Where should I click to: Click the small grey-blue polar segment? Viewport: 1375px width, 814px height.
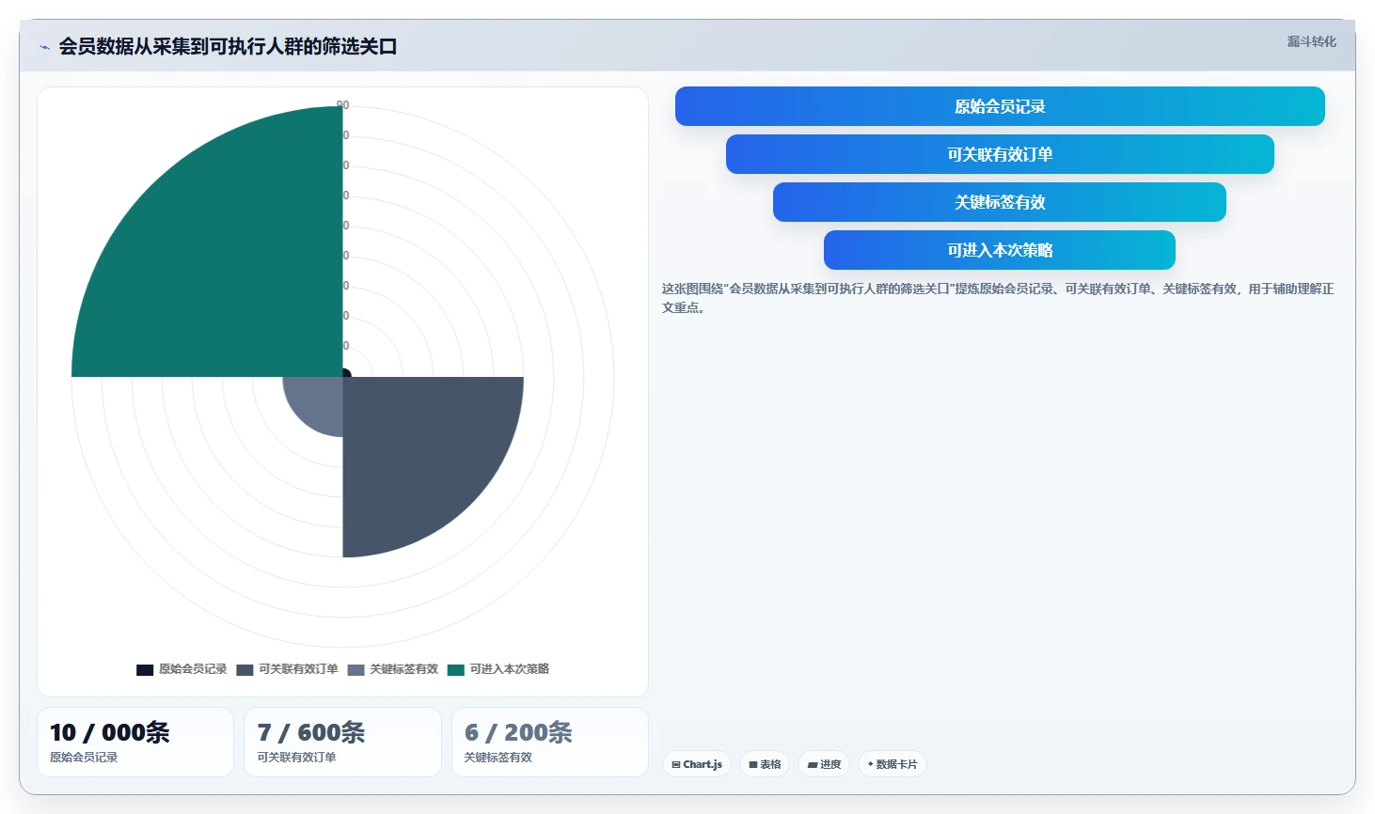pyautogui.click(x=318, y=401)
